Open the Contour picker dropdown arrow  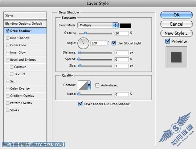click(89, 85)
